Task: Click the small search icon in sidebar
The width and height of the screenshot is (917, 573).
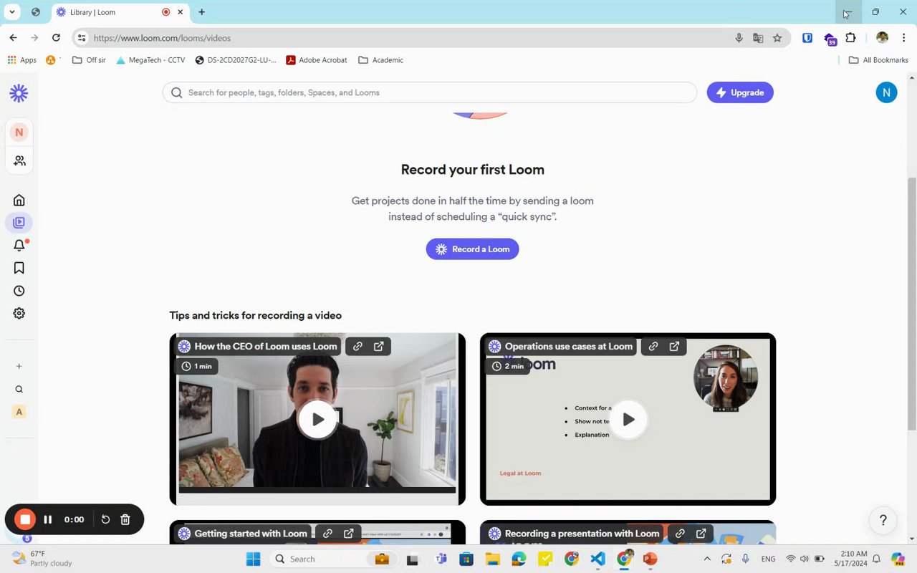Action: (x=19, y=390)
